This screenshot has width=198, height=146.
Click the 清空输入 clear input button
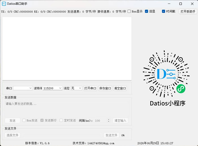click(x=120, y=121)
